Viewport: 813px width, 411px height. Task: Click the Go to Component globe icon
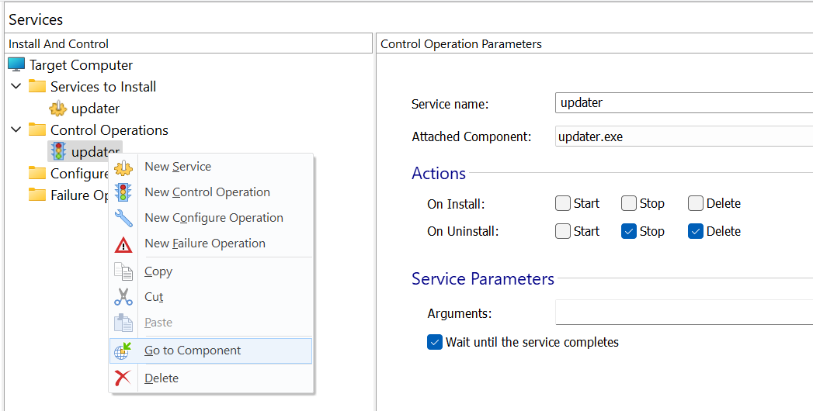click(123, 351)
